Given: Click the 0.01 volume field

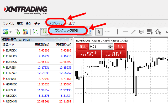Looking at the screenshot, I should (98, 47).
